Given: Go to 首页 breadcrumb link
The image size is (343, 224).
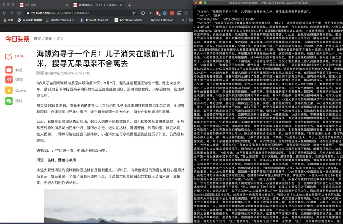Looking at the screenshot, I should point(37,39).
